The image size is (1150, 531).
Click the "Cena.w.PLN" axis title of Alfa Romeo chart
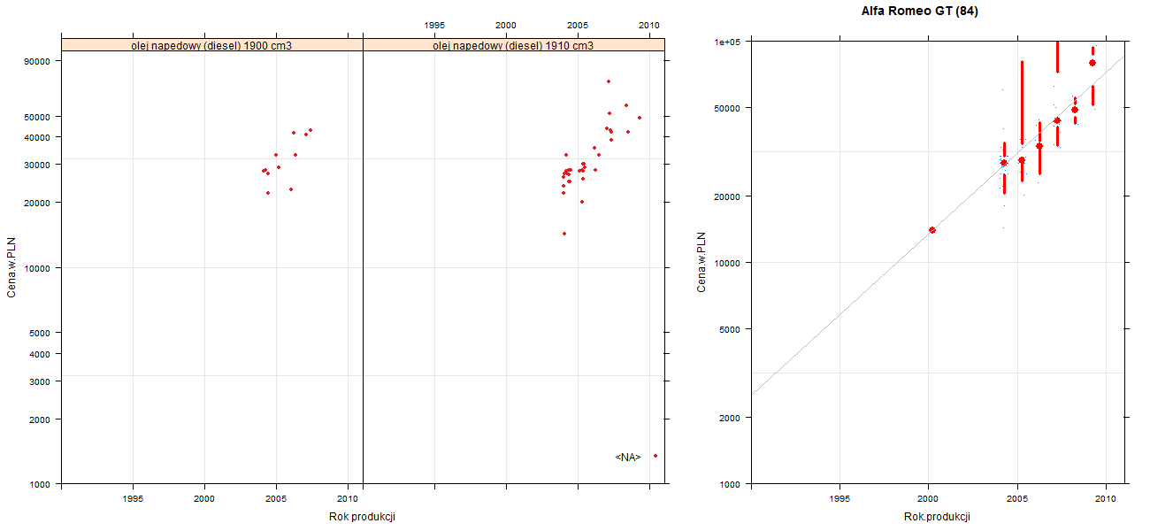pos(701,263)
